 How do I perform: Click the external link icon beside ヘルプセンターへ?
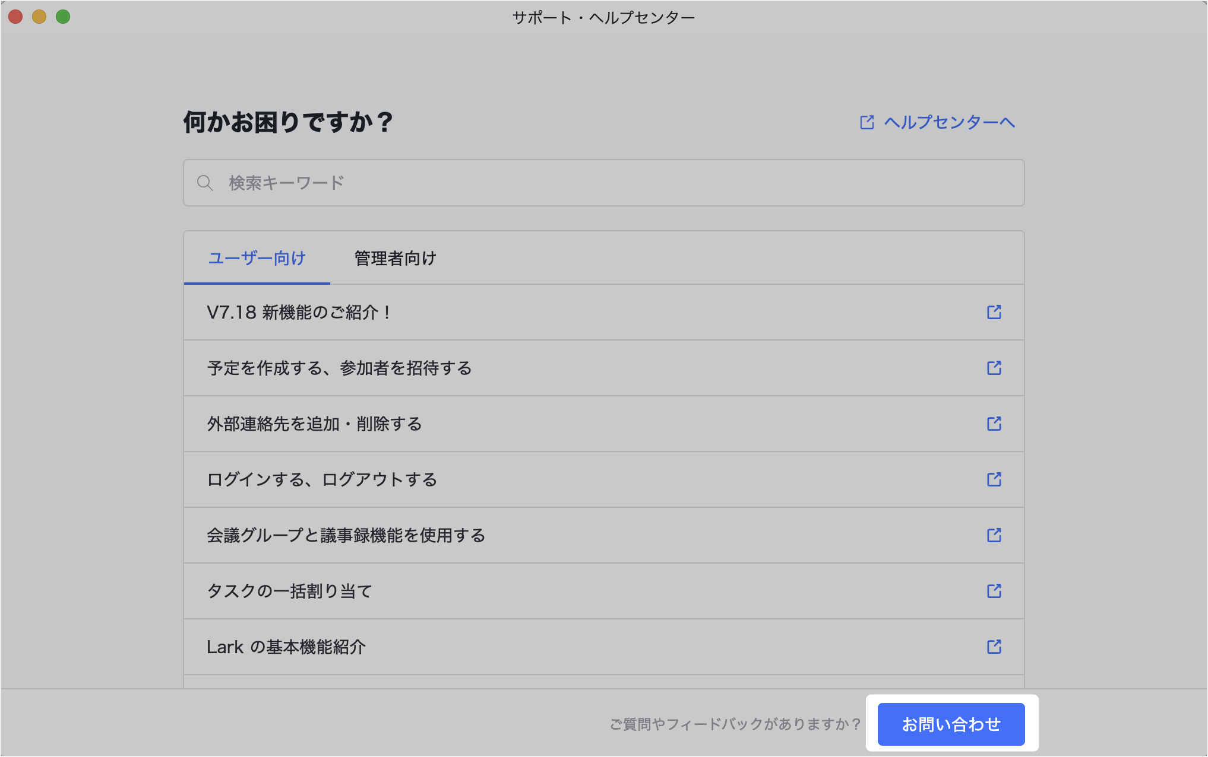tap(866, 122)
